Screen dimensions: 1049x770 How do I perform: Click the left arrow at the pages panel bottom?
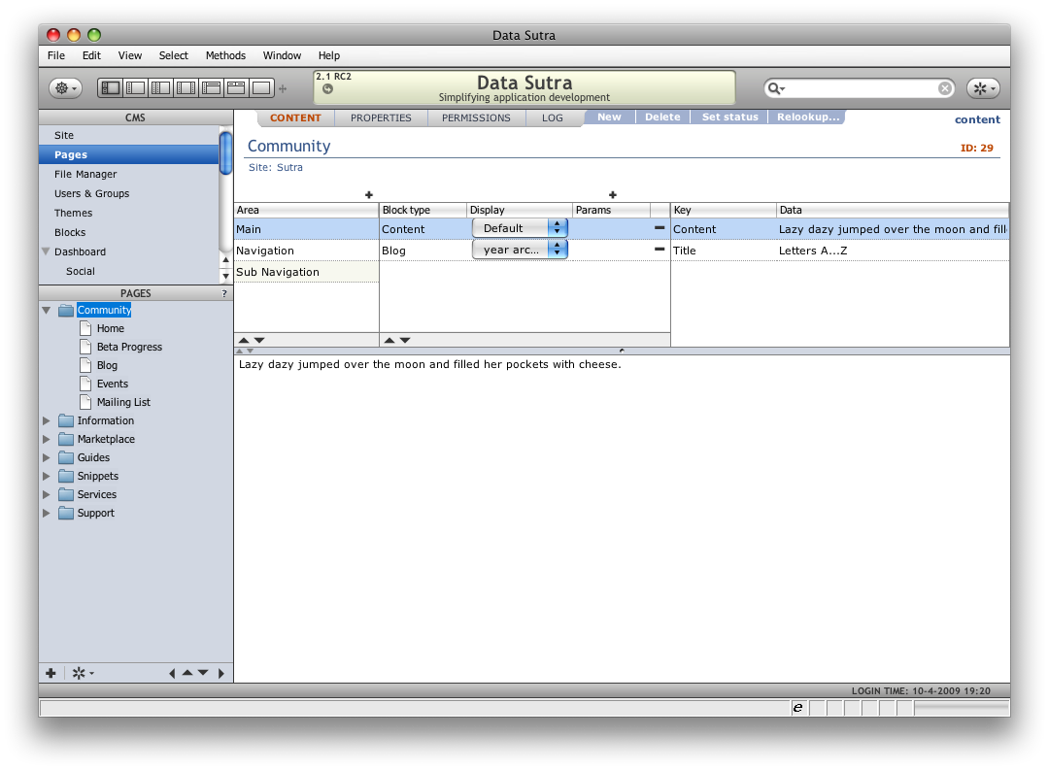click(x=172, y=673)
